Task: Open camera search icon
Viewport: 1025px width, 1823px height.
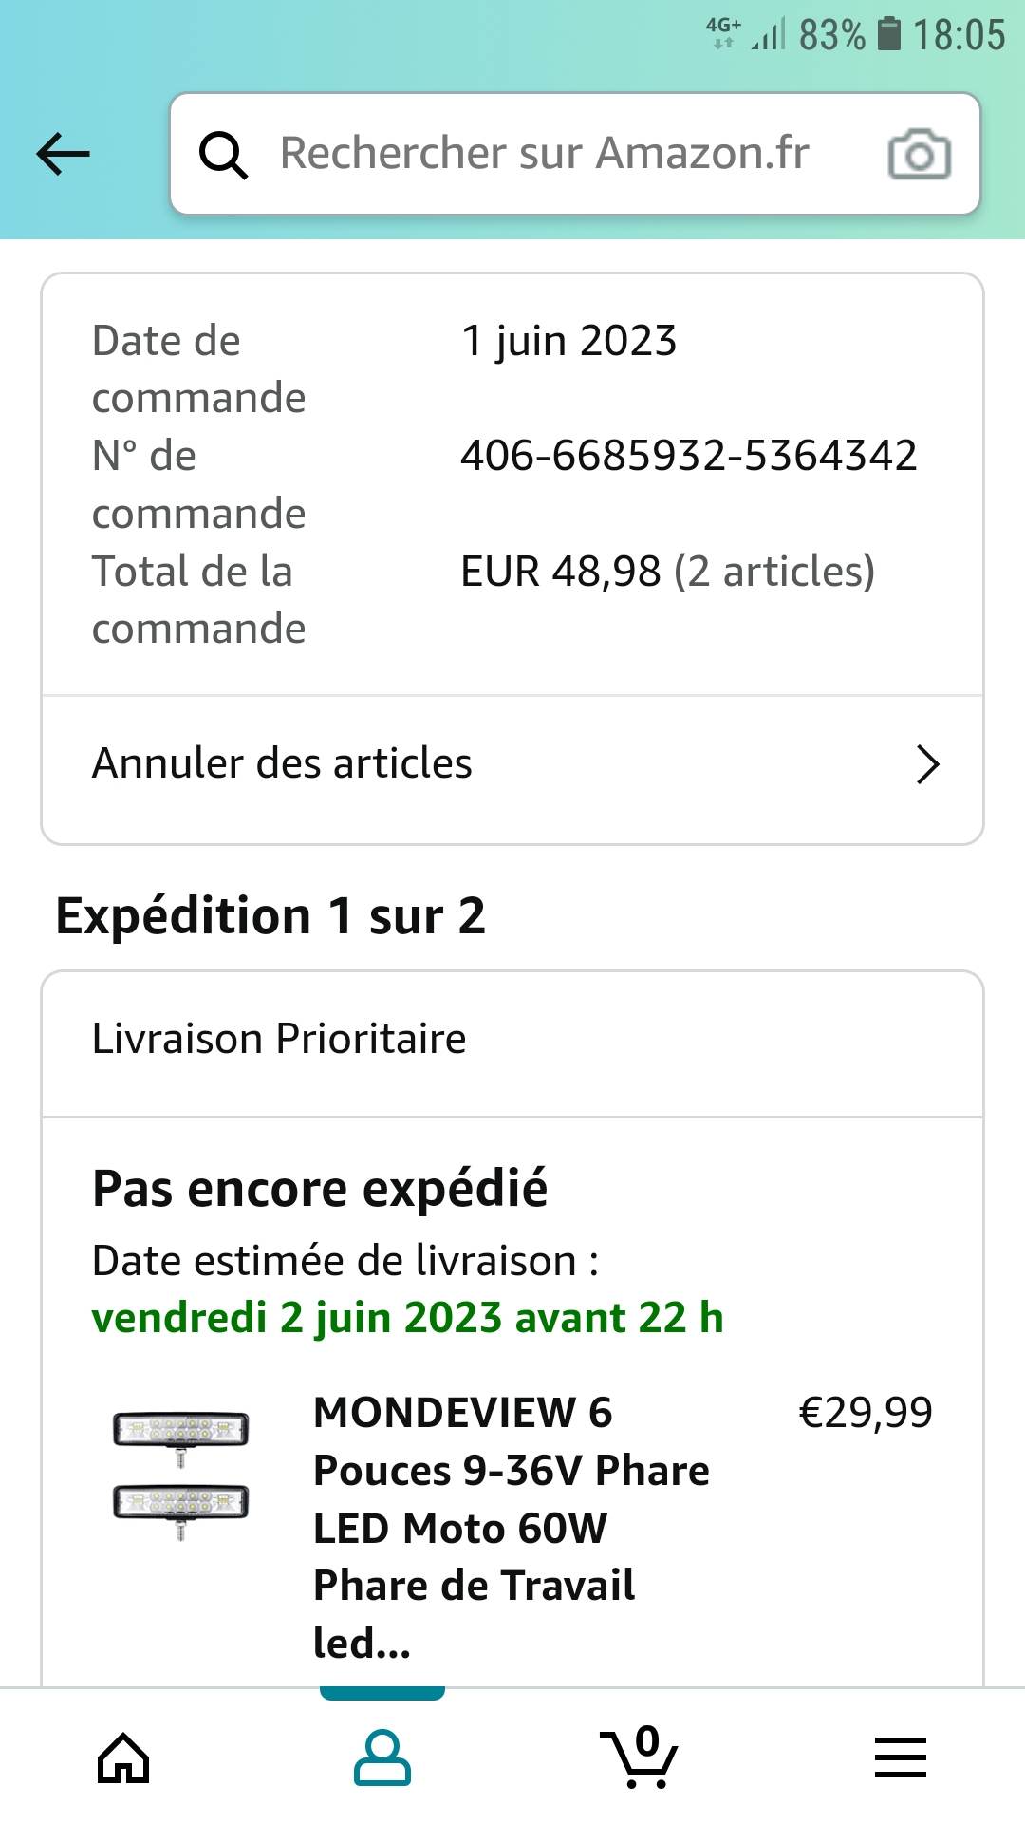Action: (919, 155)
